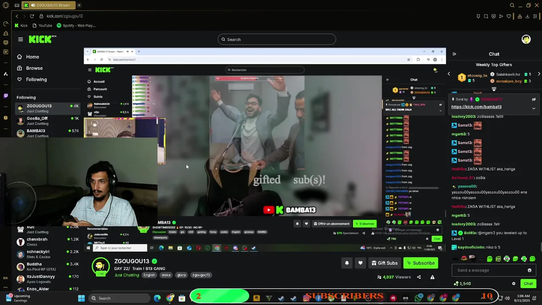Viewport: 542px width, 305px height.
Task: Open the YouTube bookmark
Action: (x=42, y=25)
